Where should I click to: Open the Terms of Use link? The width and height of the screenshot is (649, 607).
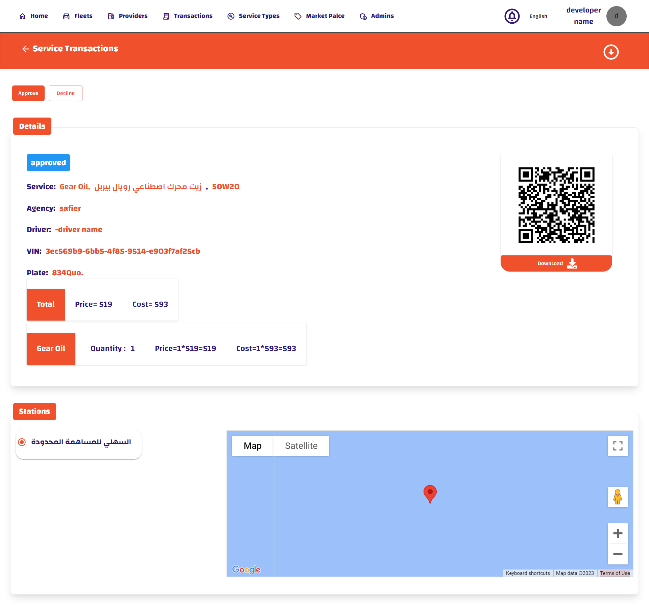[x=615, y=573]
